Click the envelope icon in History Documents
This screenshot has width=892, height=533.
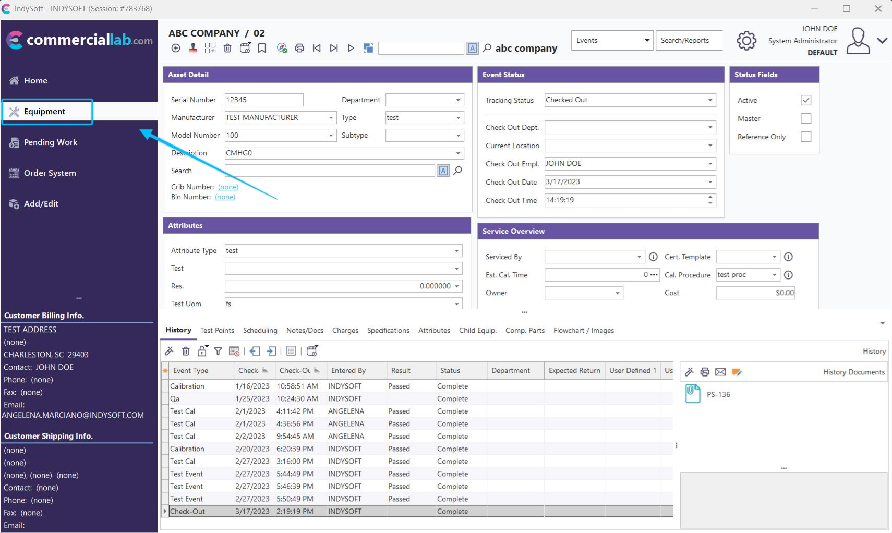(720, 372)
